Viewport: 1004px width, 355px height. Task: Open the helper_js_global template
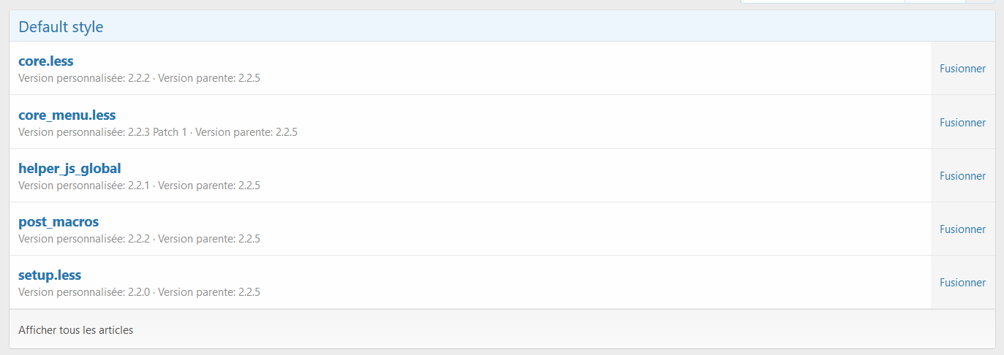69,168
